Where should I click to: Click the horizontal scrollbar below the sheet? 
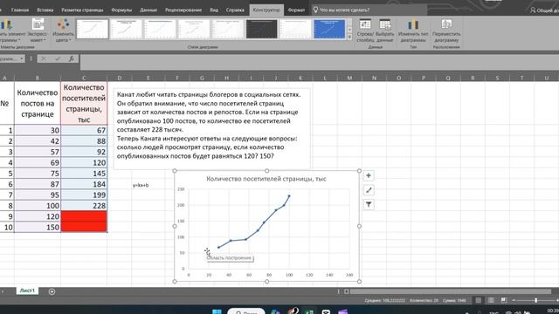tap(451, 291)
